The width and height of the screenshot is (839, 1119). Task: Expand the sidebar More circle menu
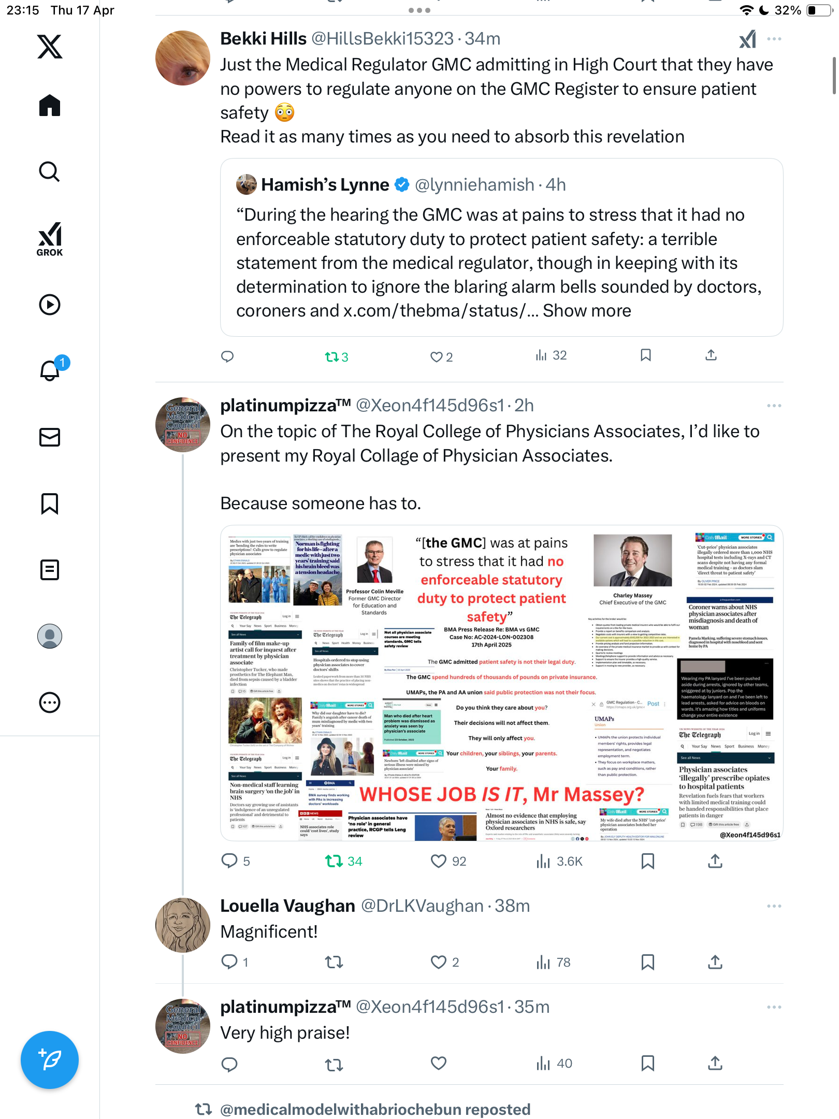(x=50, y=702)
